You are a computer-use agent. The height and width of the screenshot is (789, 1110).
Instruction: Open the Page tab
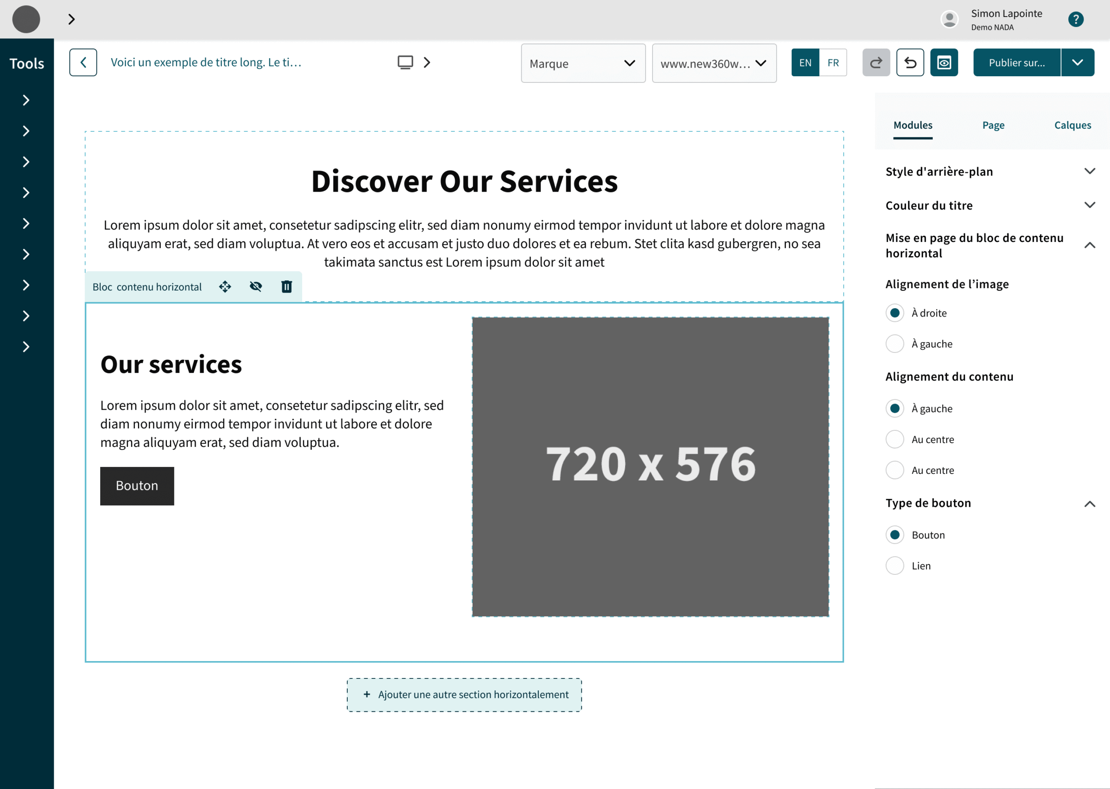[x=993, y=125]
